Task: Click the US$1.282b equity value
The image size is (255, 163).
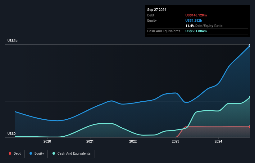Action: coord(194,20)
